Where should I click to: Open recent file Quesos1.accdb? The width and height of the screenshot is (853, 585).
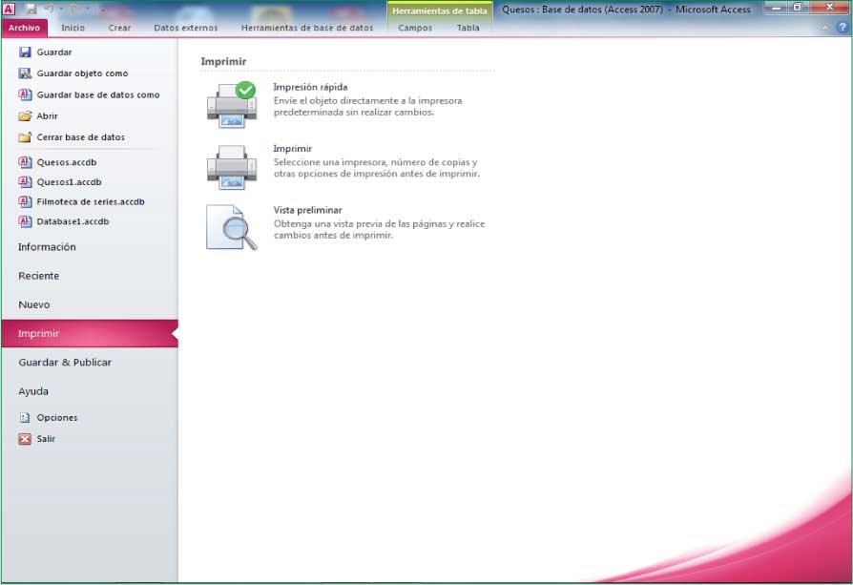tap(69, 181)
